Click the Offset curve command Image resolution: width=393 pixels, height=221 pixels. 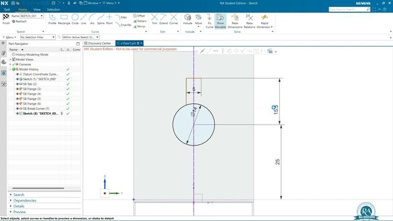139,16
